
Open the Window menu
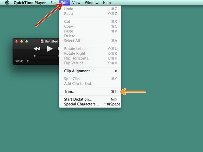click(92, 3)
